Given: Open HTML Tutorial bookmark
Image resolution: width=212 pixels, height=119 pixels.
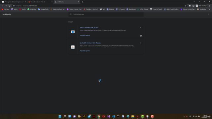Looking at the screenshot, I should point(143,9).
